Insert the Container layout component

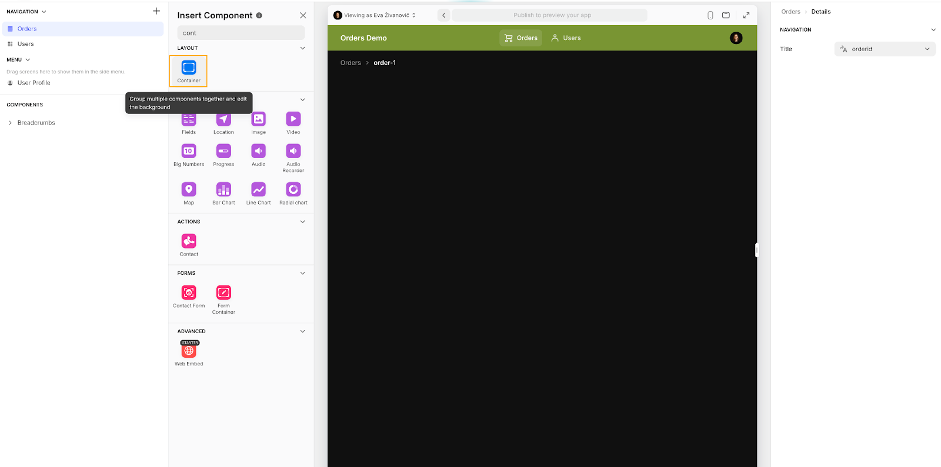pos(188,71)
